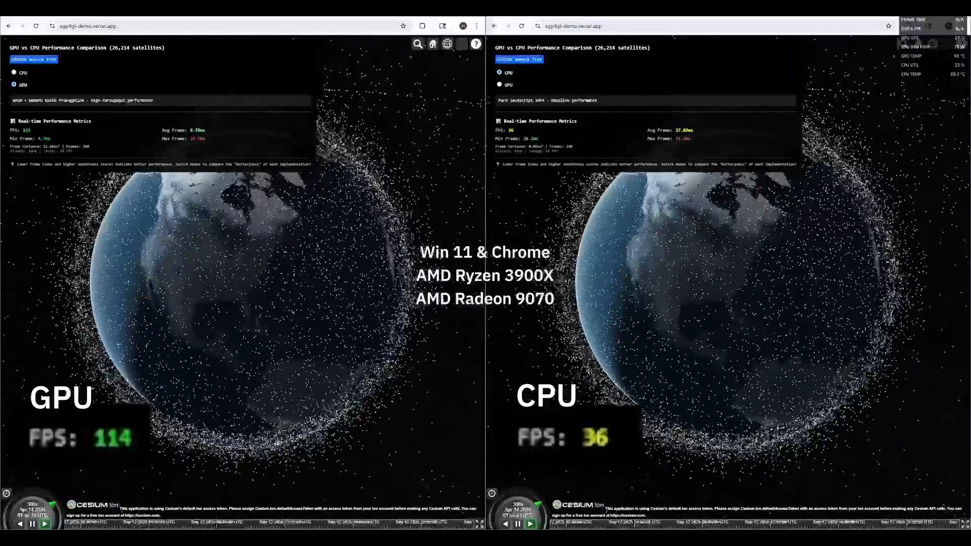Click the blue source link button on left
Image resolution: width=971 pixels, height=546 pixels.
tap(34, 60)
